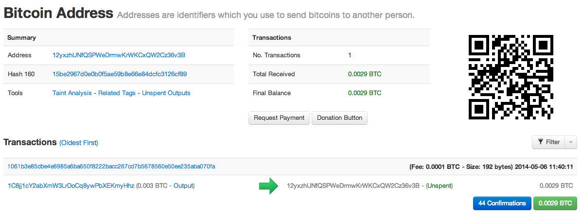Toggle the Oldest First sort order
Screen dimensions: 582x216
tap(79, 143)
